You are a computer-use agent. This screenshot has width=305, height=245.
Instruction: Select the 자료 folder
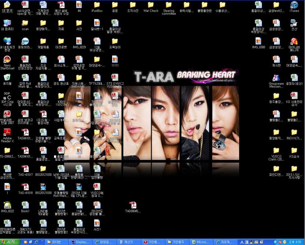(61, 25)
